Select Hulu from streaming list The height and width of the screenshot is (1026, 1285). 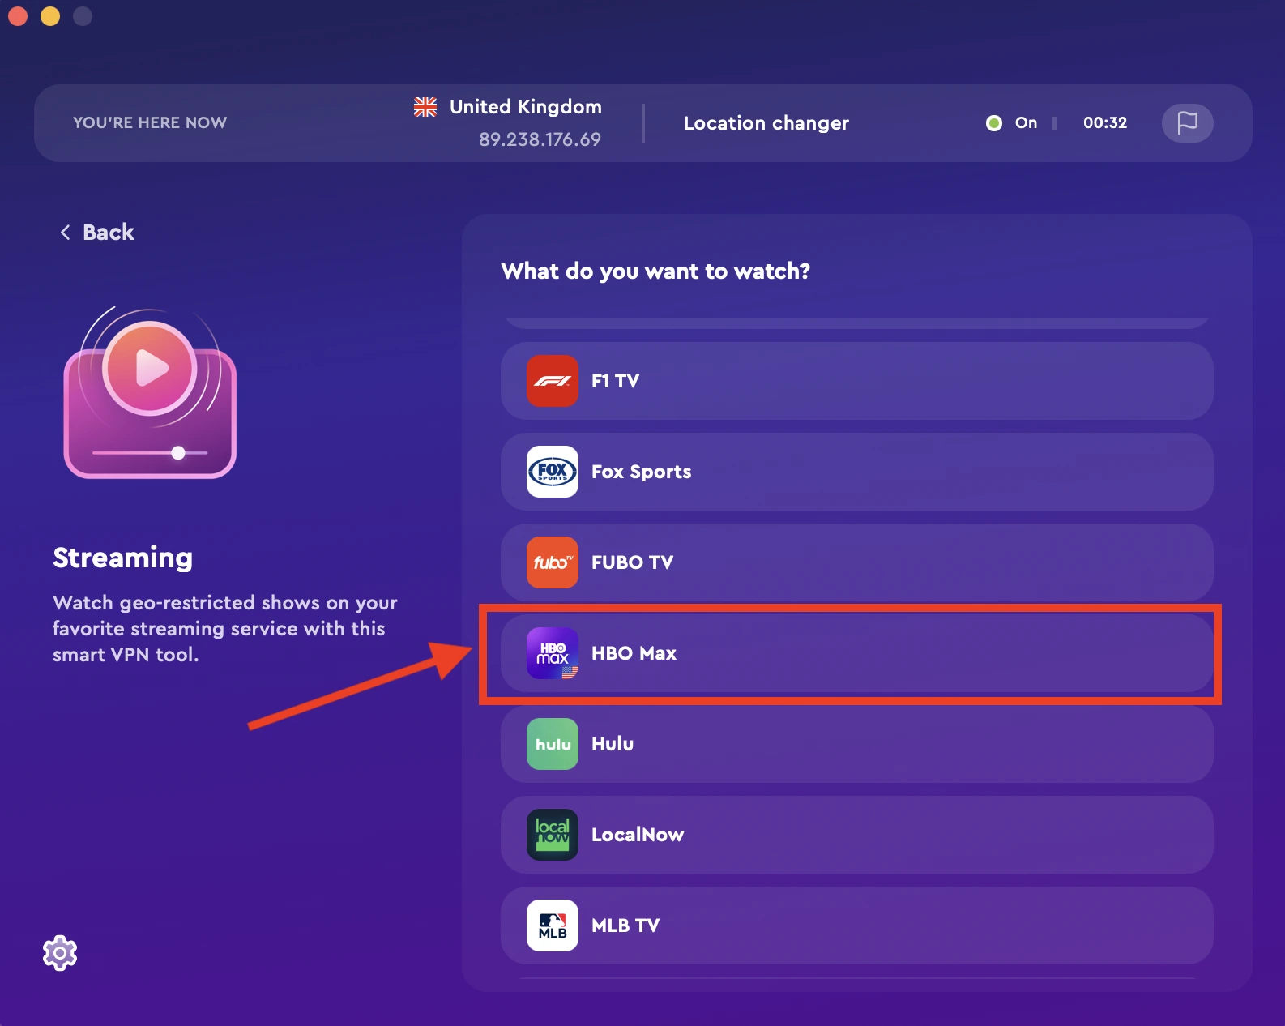857,744
